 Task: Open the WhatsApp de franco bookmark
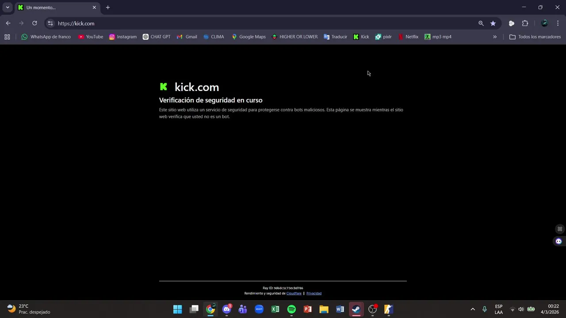[x=46, y=37]
